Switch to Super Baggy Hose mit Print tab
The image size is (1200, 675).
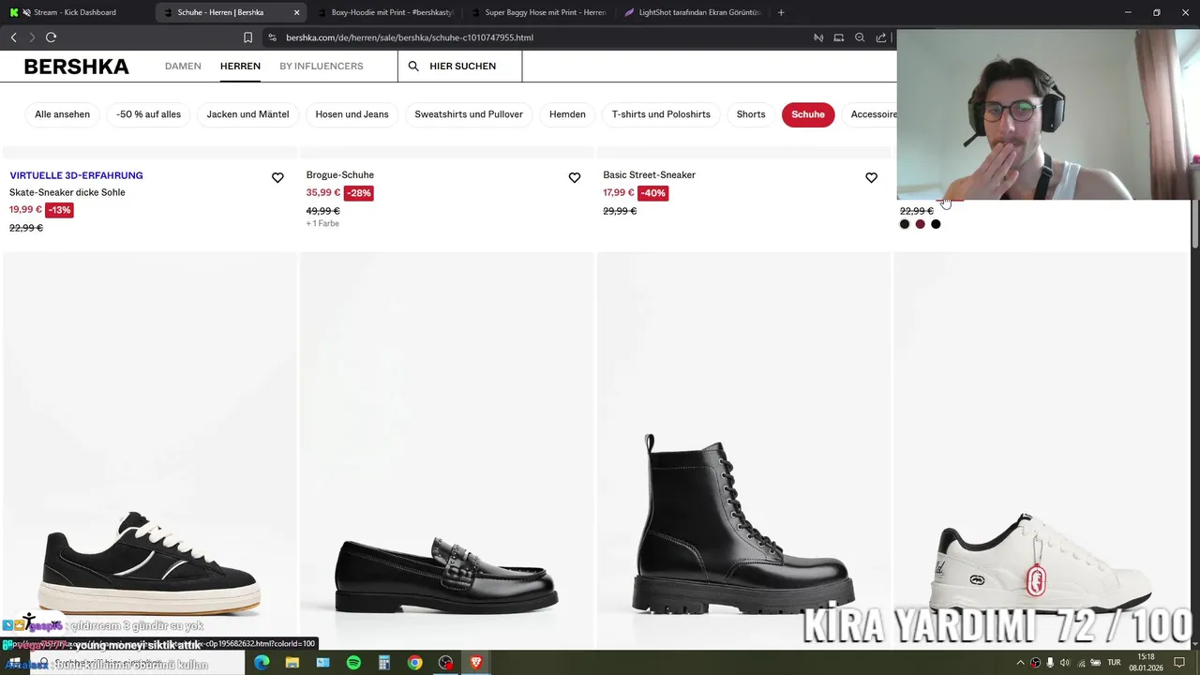point(537,12)
